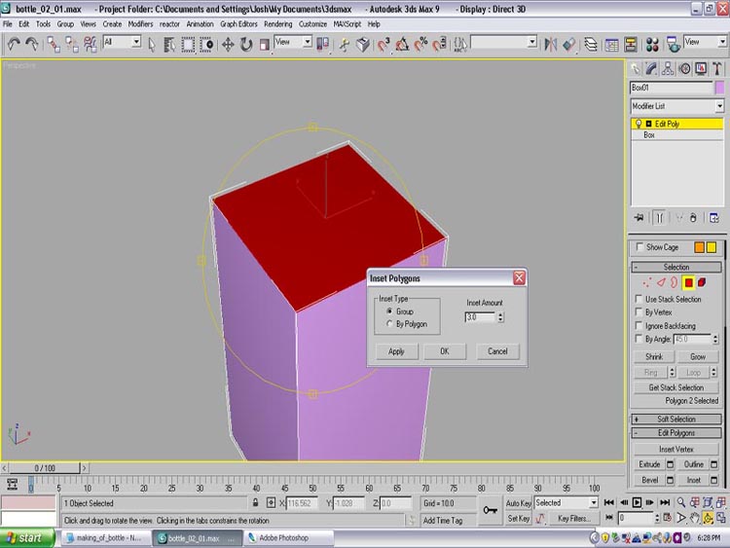Viewport: 730px width, 548px height.
Task: Click the Undo arrow in main toolbar
Action: coord(13,44)
